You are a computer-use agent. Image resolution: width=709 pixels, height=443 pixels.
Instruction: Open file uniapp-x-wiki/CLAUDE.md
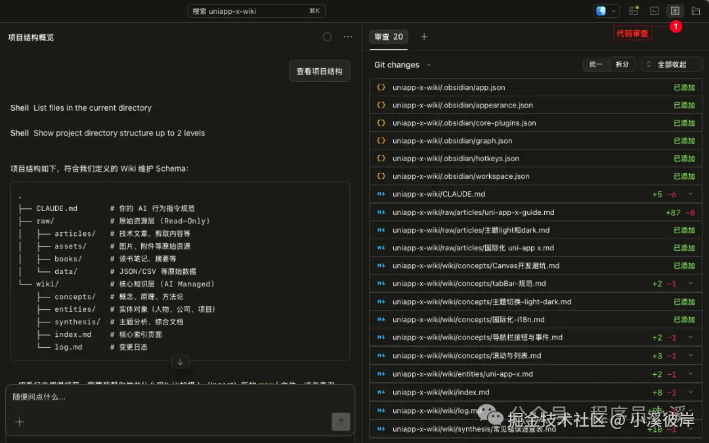[x=439, y=194]
